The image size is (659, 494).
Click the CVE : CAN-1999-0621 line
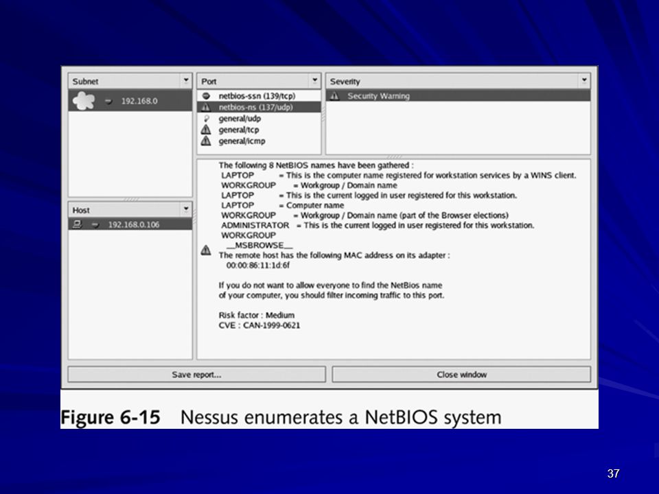click(x=259, y=325)
